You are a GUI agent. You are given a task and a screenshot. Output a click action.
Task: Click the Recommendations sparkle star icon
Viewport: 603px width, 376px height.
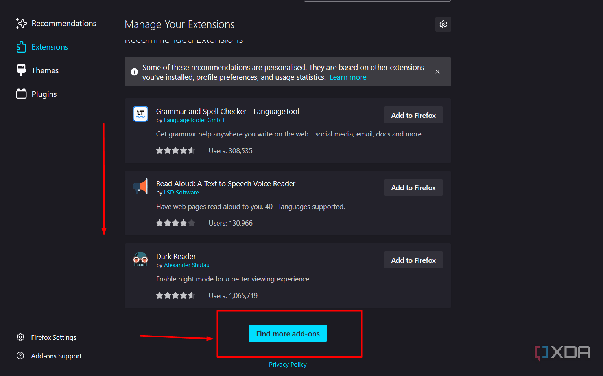(x=21, y=24)
